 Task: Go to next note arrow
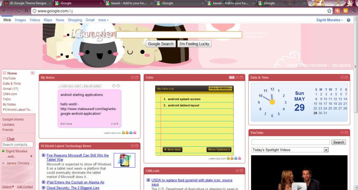click(118, 86)
